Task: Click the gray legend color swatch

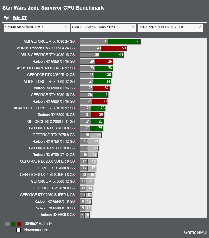Action: coord(7,224)
